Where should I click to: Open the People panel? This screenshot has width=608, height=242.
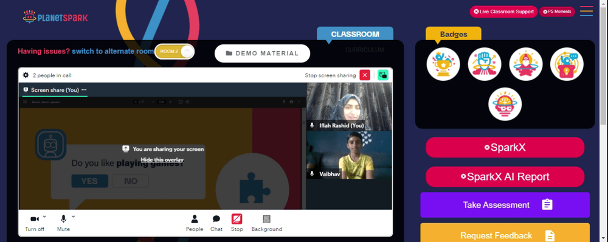click(195, 224)
